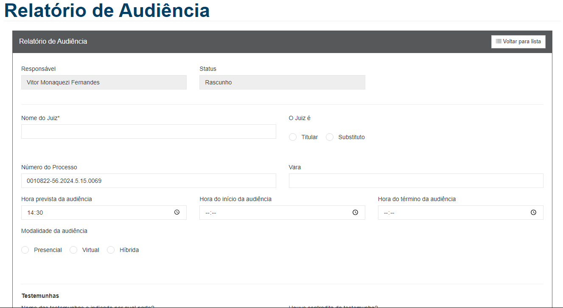Choose Substituto radio button
563x308 pixels.
pyautogui.click(x=330, y=137)
